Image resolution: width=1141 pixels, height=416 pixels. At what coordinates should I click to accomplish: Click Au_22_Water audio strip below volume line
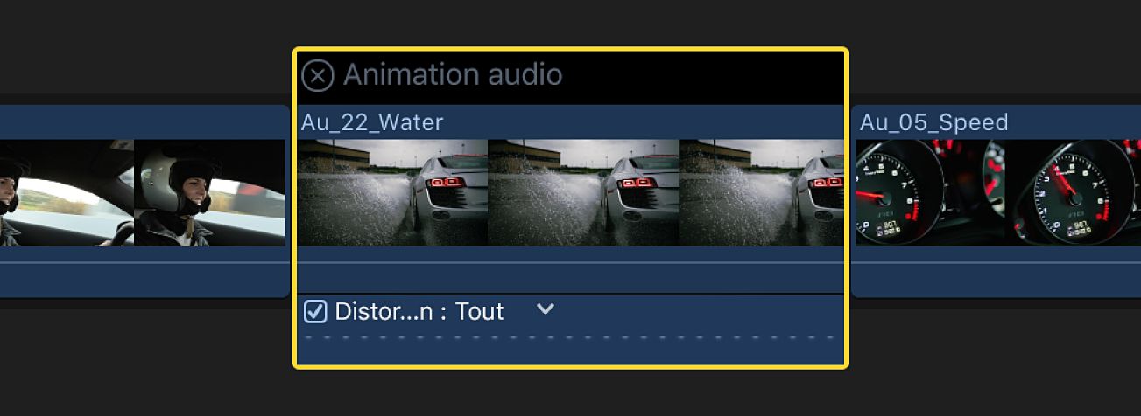click(x=569, y=278)
